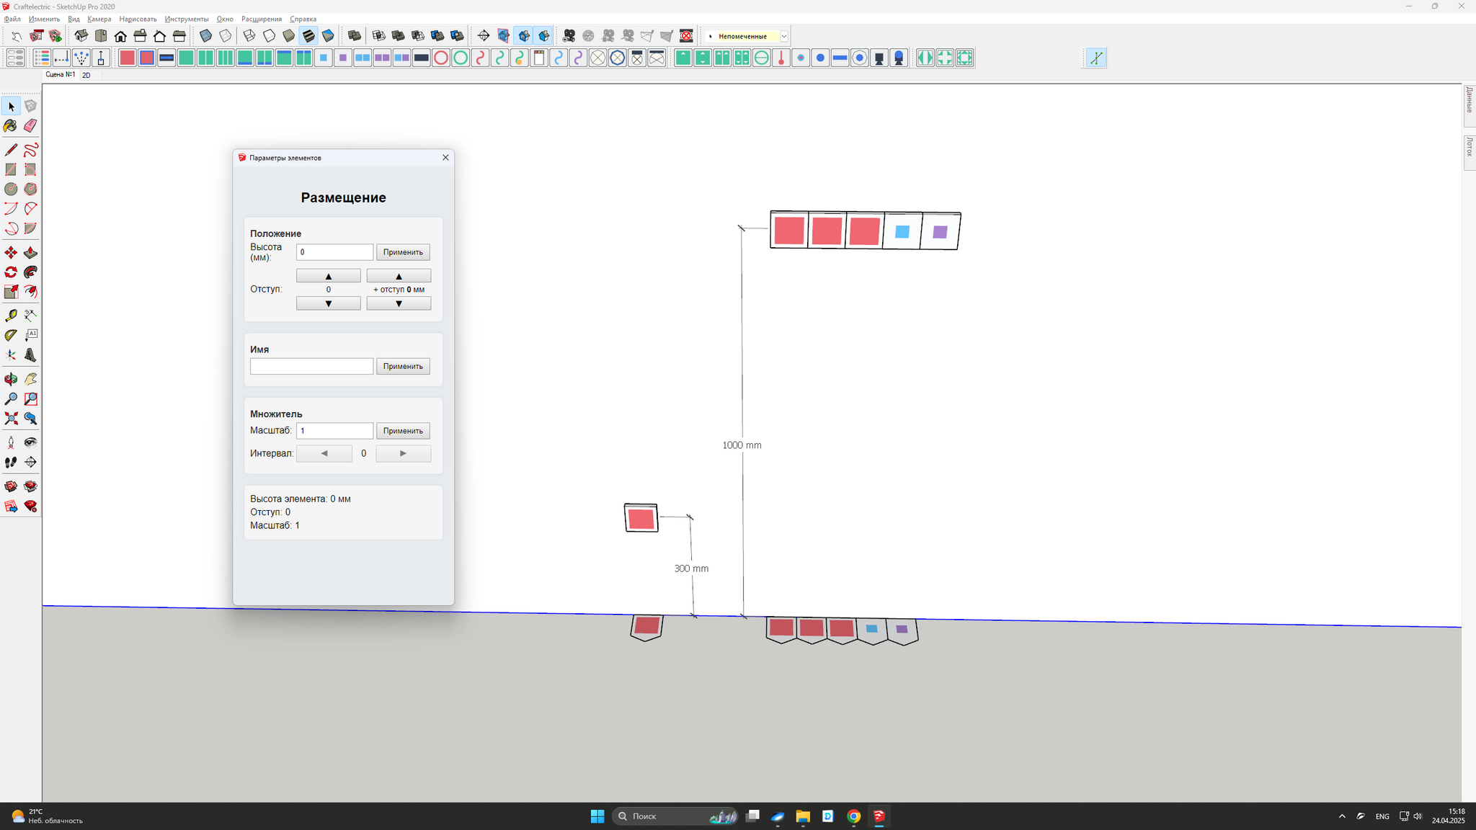Increase Отступ with left up arrow
The width and height of the screenshot is (1476, 830).
[x=329, y=276]
